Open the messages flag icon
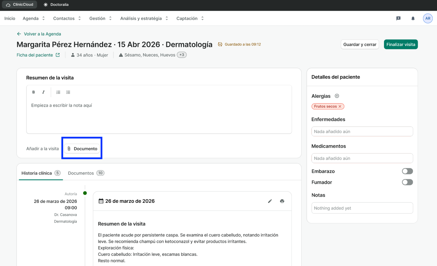The height and width of the screenshot is (266, 437). coord(398,18)
